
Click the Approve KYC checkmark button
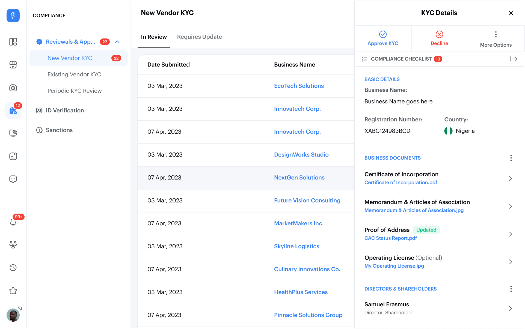383,38
